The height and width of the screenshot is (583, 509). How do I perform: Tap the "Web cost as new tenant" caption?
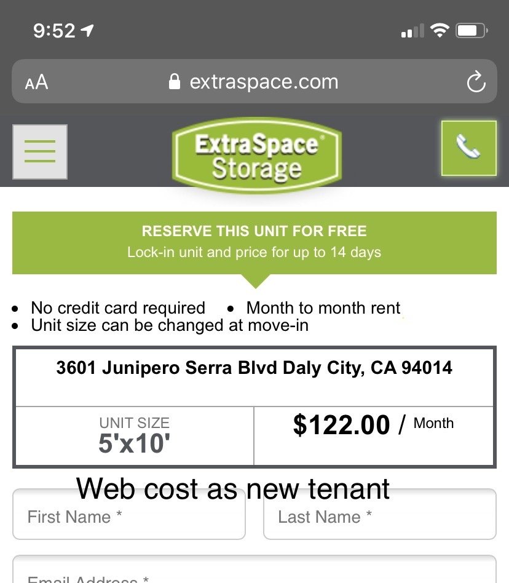click(x=233, y=489)
